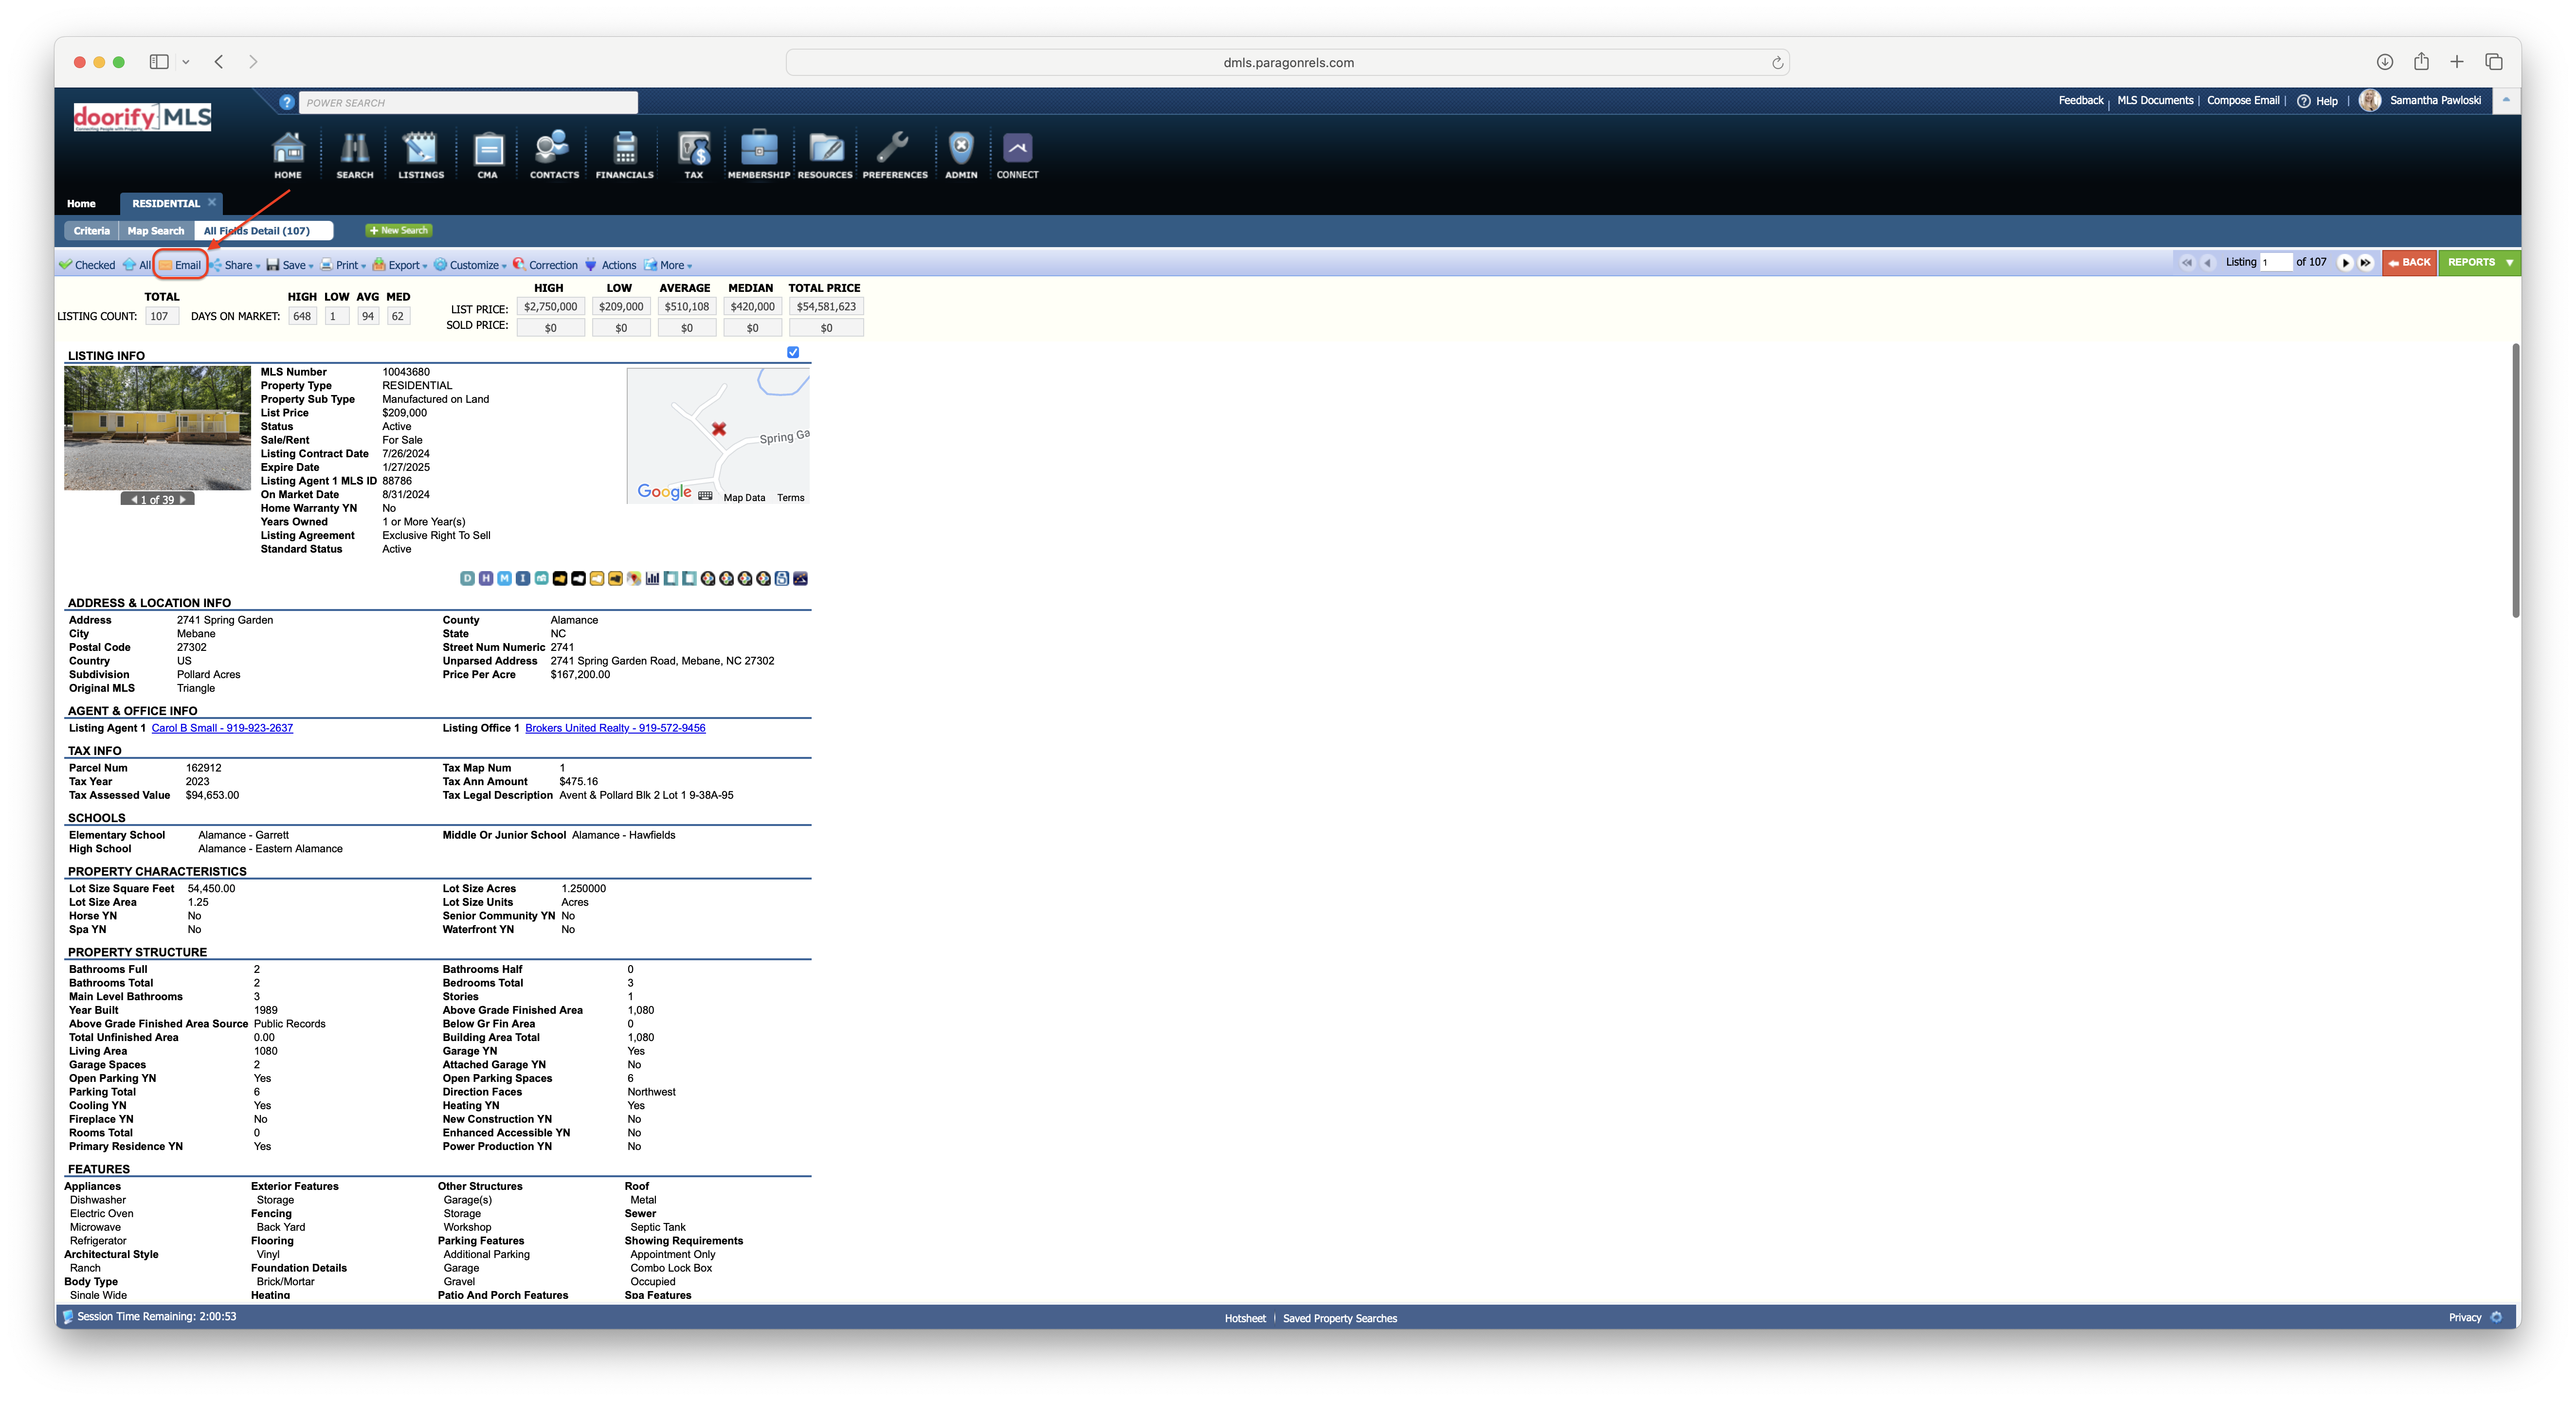
Task: Click the Actions plug toolbar item
Action: [610, 265]
